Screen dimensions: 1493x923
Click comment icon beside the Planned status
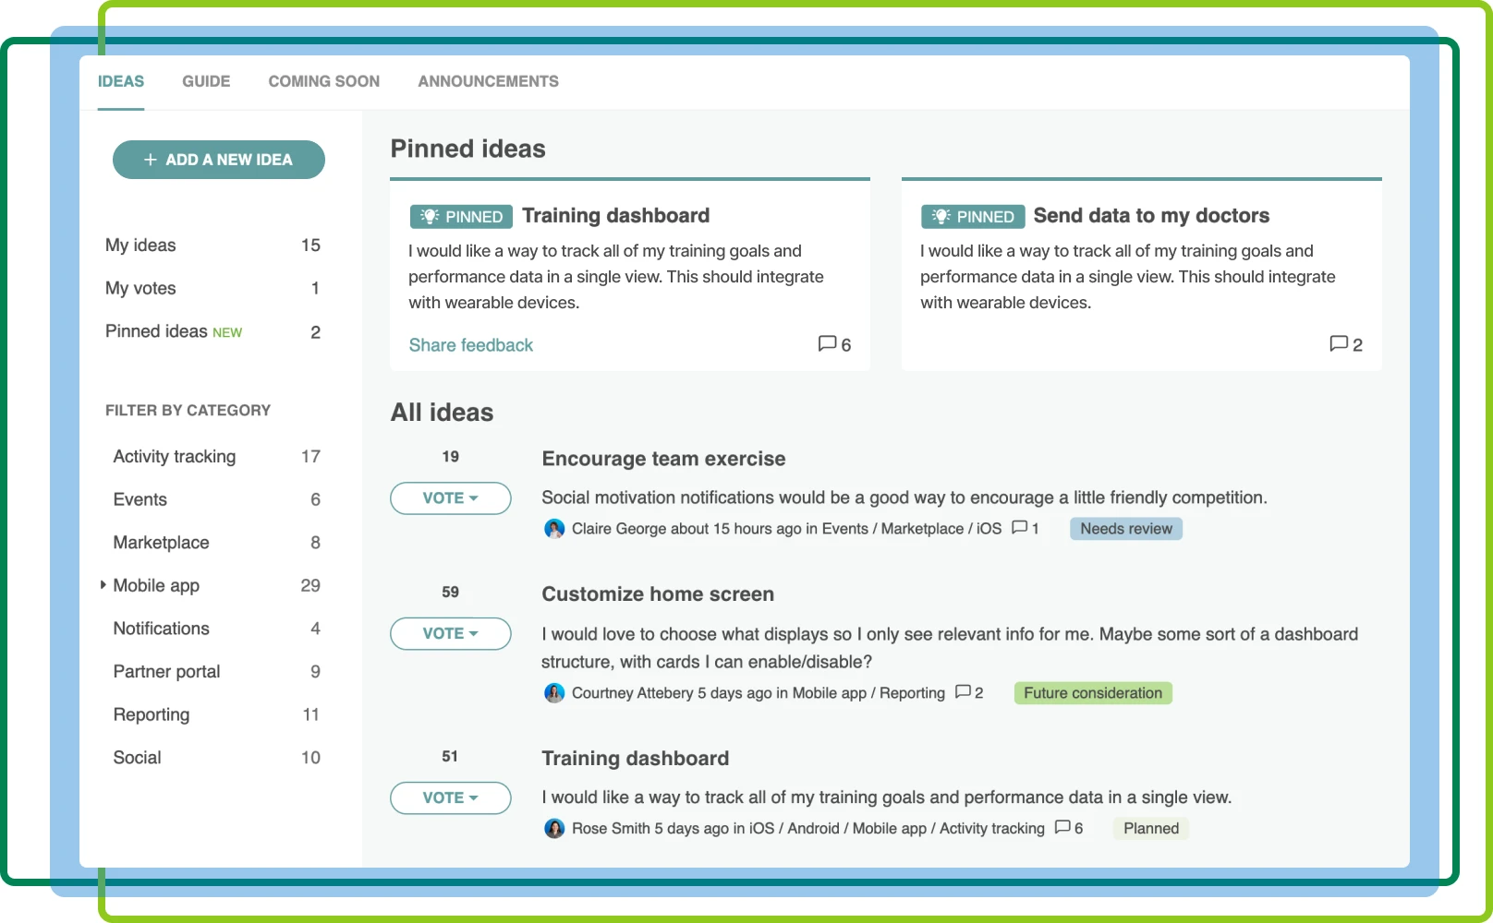coord(1063,828)
